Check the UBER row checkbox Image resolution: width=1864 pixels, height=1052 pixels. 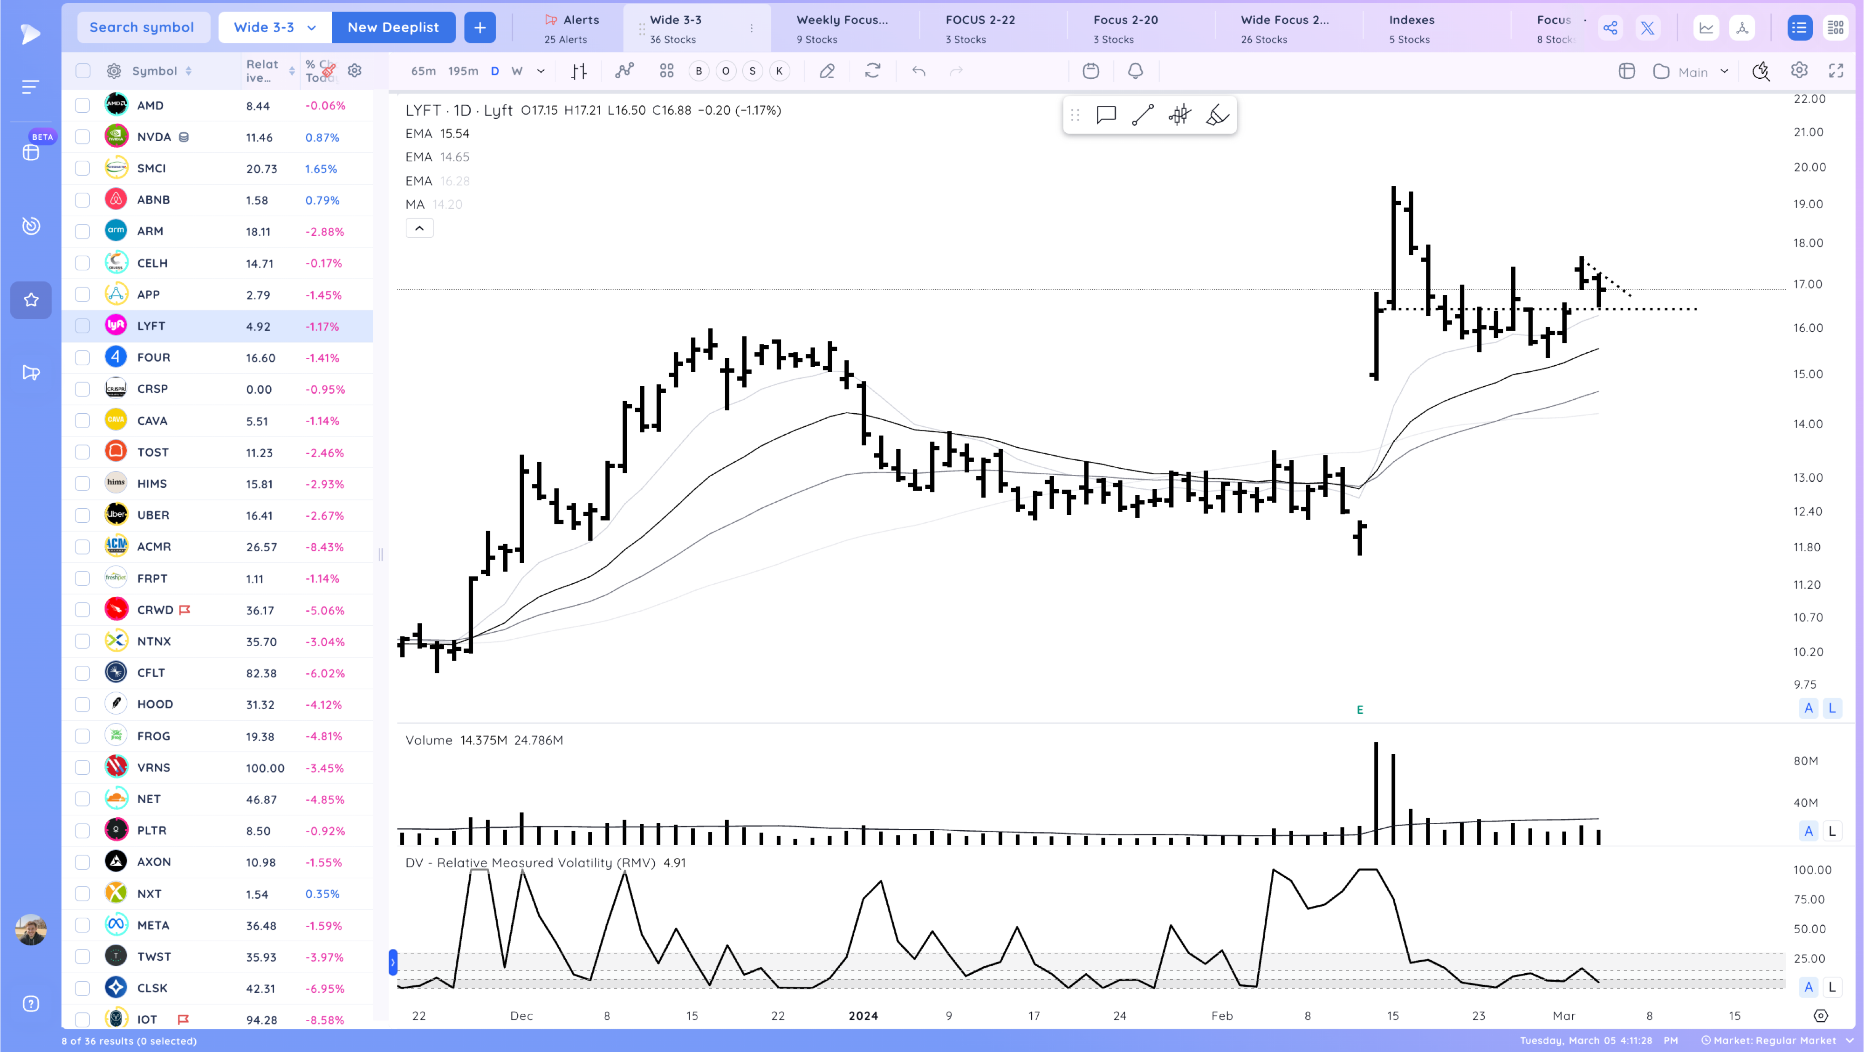point(82,515)
